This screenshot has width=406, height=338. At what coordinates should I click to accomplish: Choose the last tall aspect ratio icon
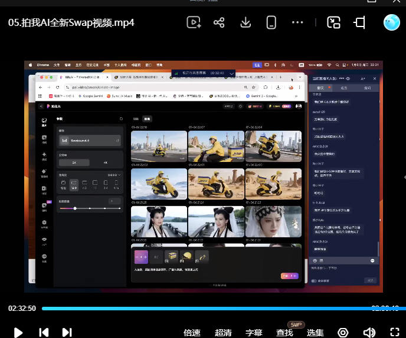(116, 185)
